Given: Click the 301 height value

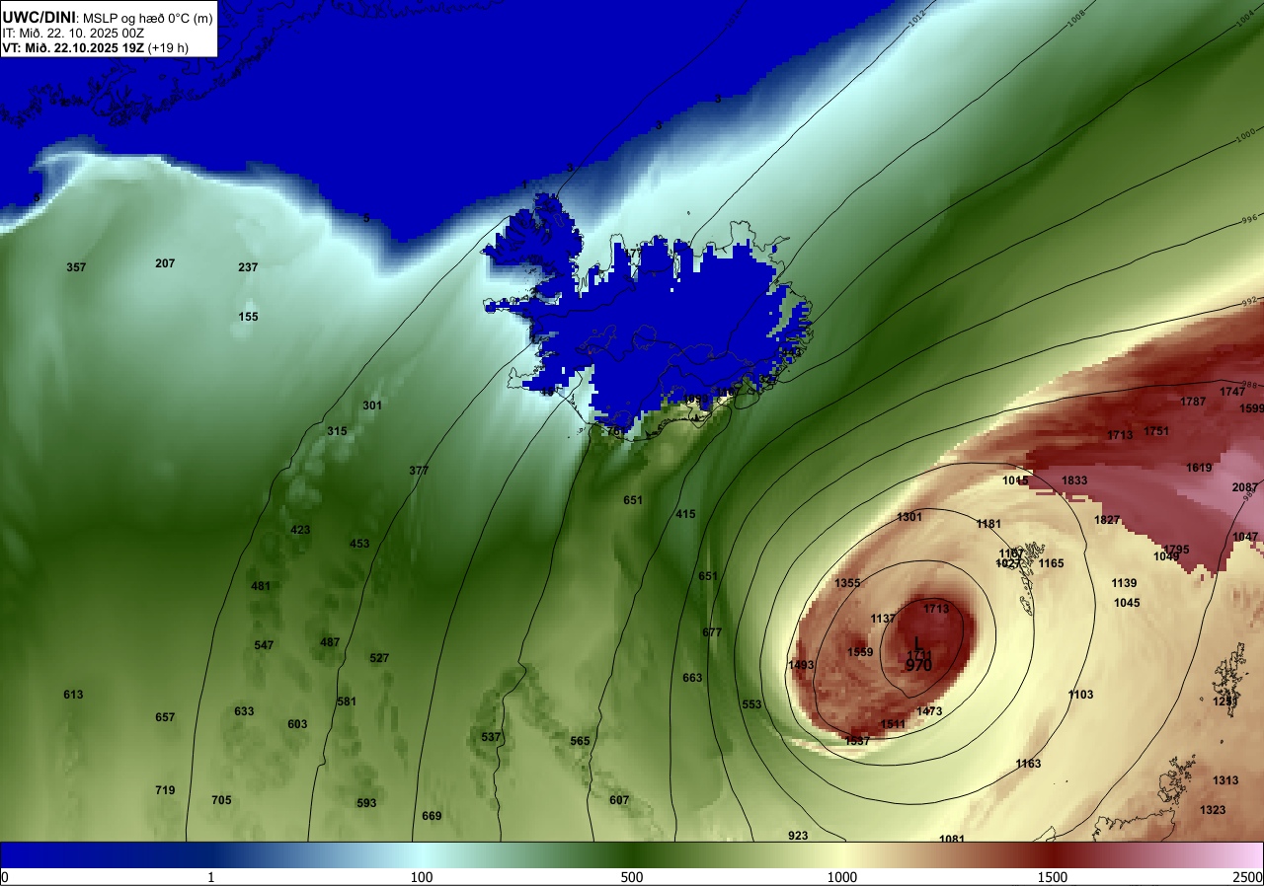Looking at the screenshot, I should [372, 406].
